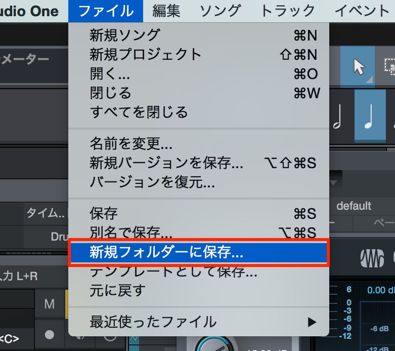Image resolution: width=395 pixels, height=351 pixels.
Task: Choose テンプレートとして保存... menu entry
Action: click(x=198, y=272)
